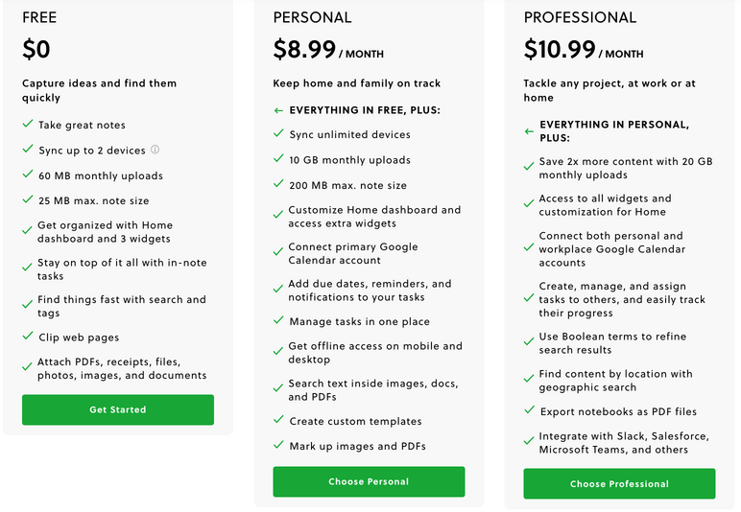
Task: Click the checkmark next to Clip web pages
Action: tap(28, 336)
